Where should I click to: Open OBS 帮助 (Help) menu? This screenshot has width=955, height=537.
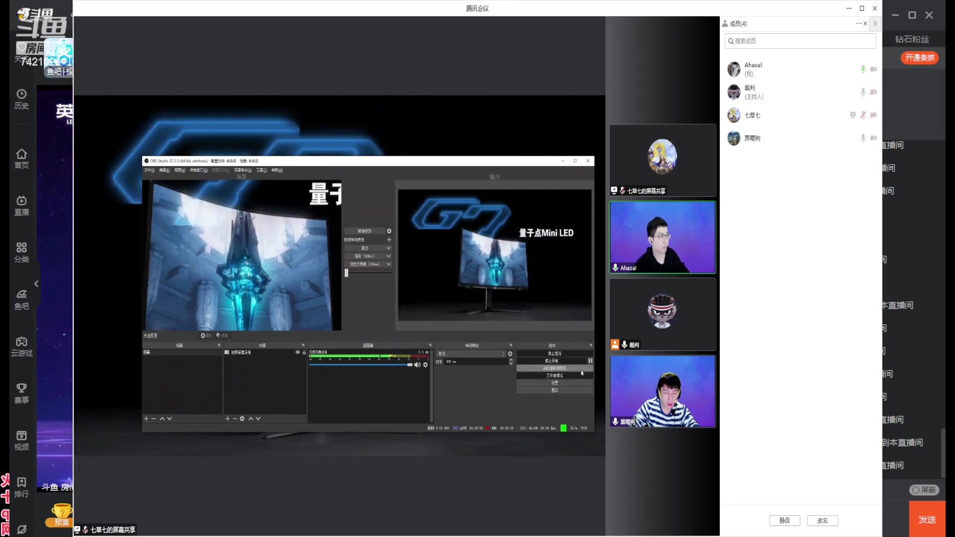pyautogui.click(x=277, y=170)
